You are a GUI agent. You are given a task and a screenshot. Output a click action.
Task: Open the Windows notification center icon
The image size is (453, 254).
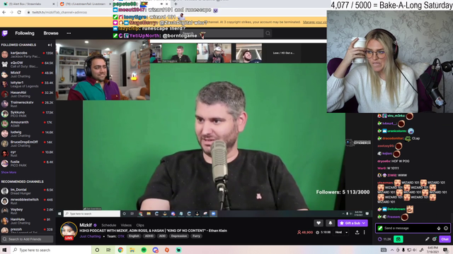point(446,250)
